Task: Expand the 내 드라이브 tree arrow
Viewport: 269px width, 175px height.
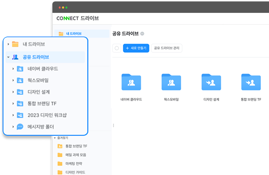Action: (x=8, y=44)
